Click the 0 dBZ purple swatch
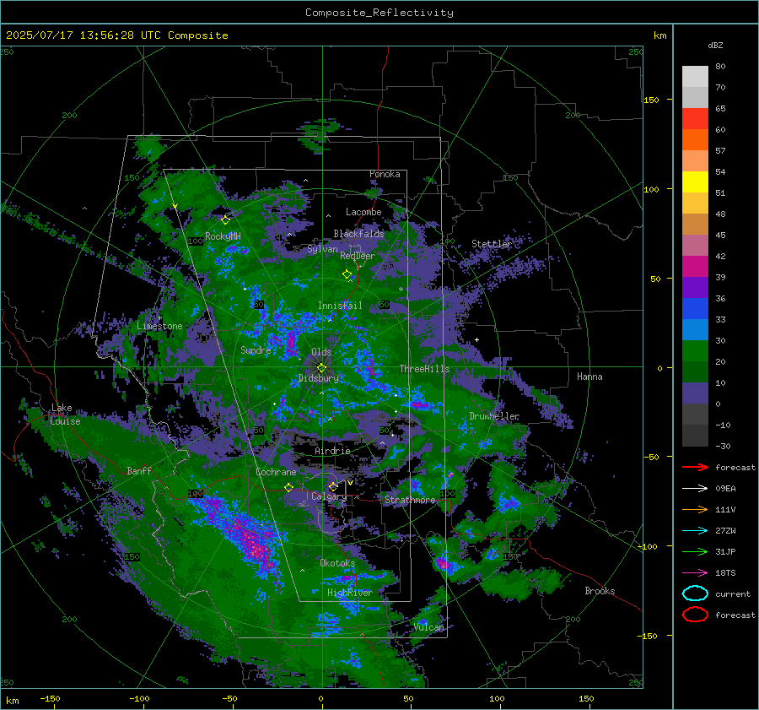This screenshot has width=759, height=710. [695, 393]
